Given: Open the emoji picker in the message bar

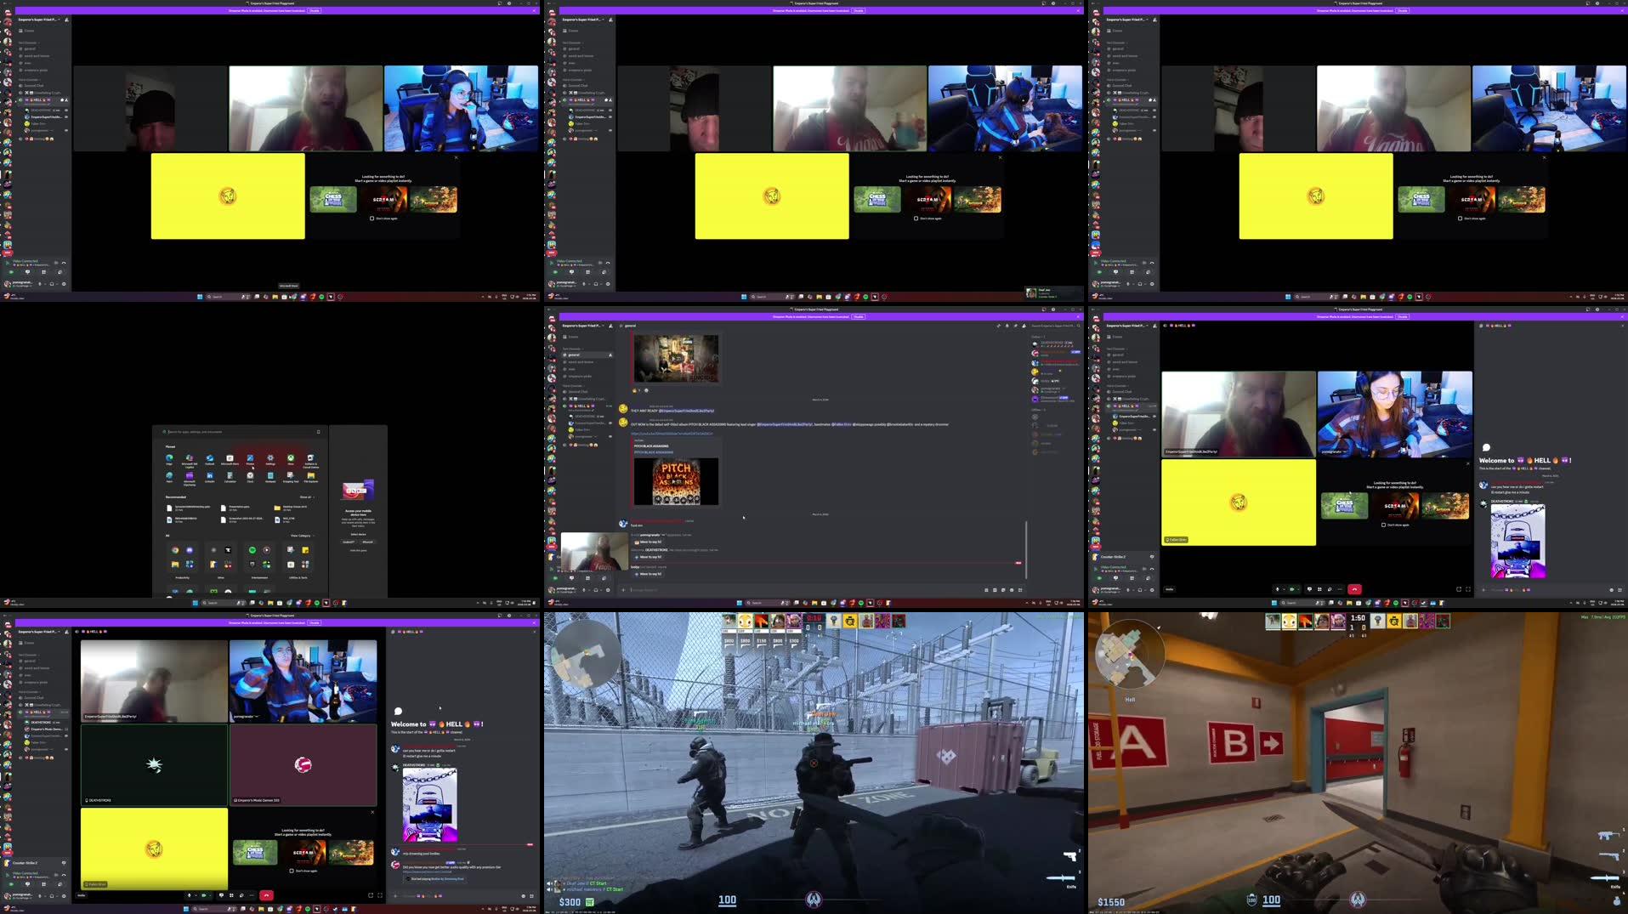Looking at the screenshot, I should click(x=1013, y=589).
